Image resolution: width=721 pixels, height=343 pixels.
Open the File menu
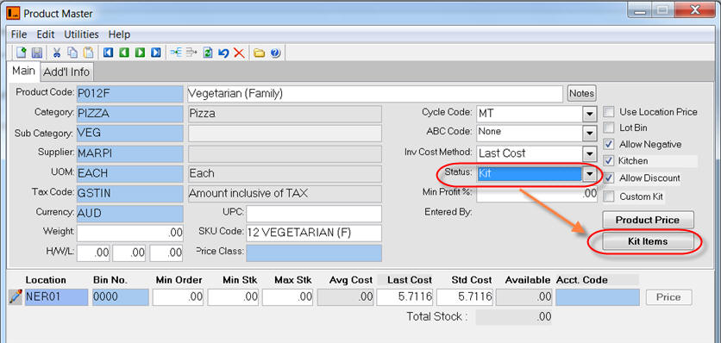(19, 34)
